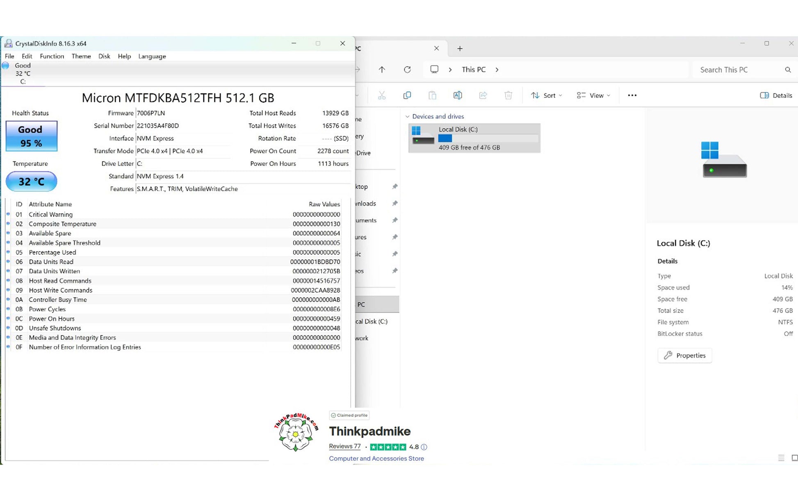Select the Local Disk (C:) drive tile
798x501 pixels.
point(474,138)
